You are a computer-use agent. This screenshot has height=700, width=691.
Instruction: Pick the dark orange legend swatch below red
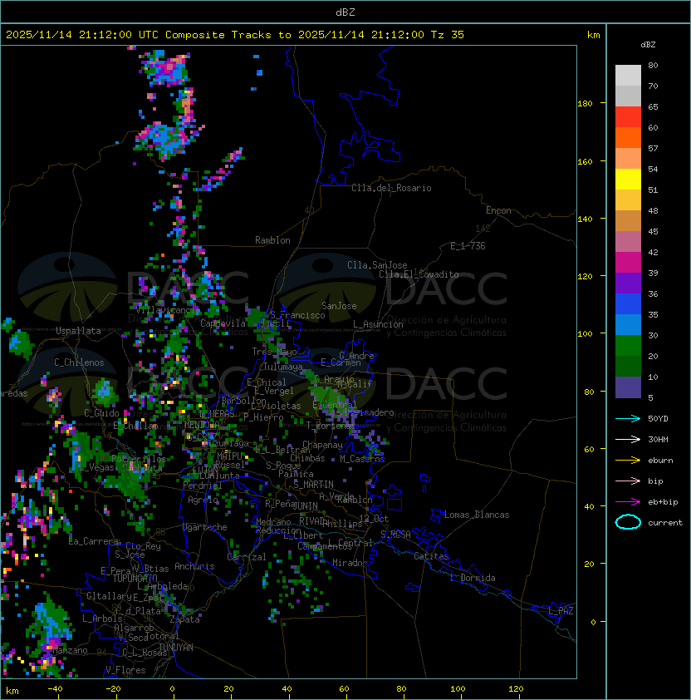click(628, 137)
